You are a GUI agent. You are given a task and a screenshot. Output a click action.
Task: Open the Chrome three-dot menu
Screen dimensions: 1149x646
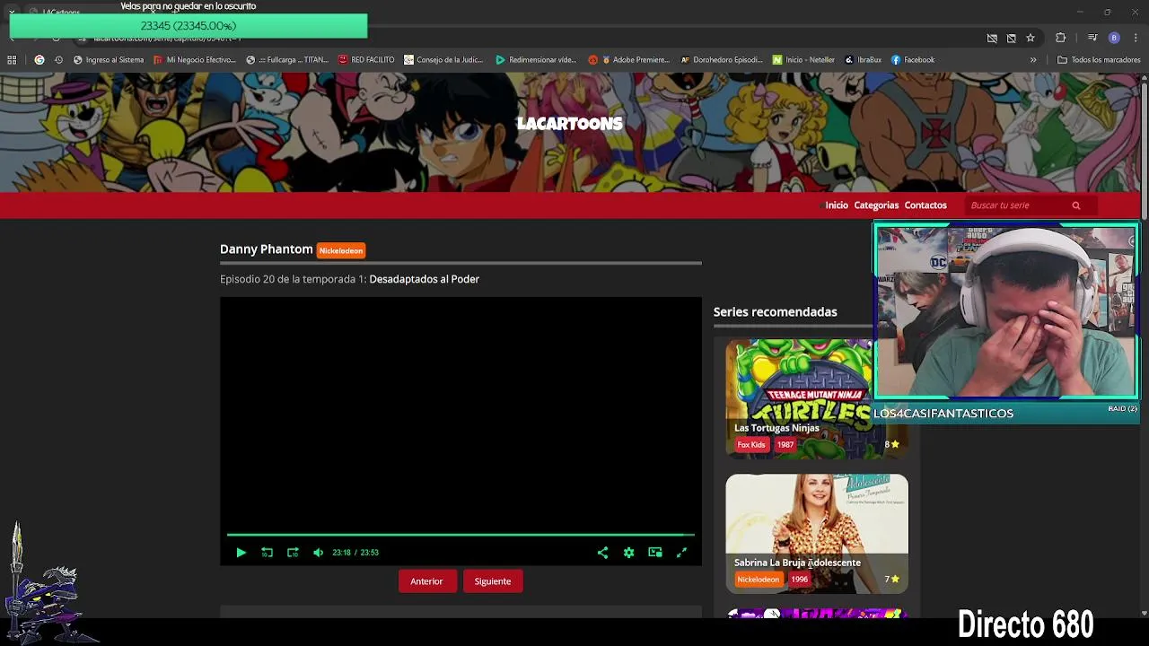pos(1136,38)
